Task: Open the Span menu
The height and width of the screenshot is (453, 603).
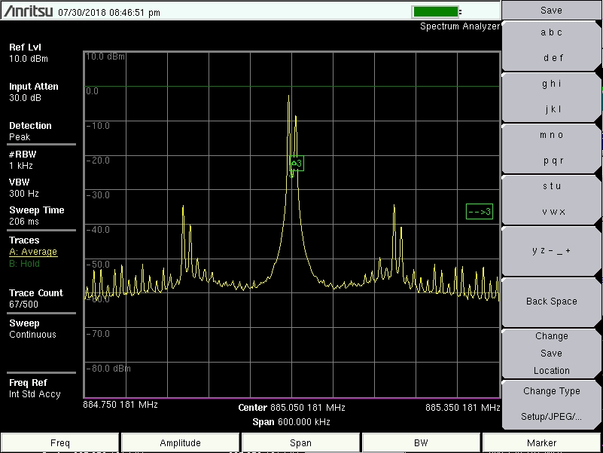Action: click(300, 442)
